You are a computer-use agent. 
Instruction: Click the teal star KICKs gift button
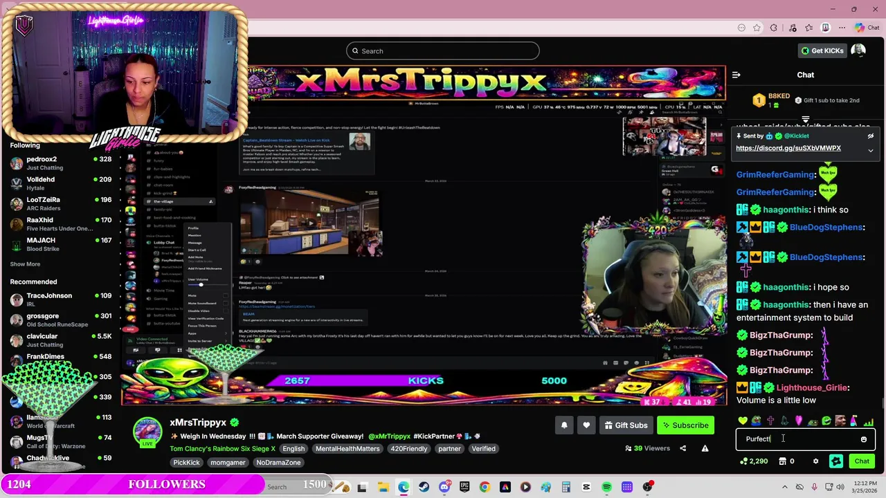(x=836, y=461)
